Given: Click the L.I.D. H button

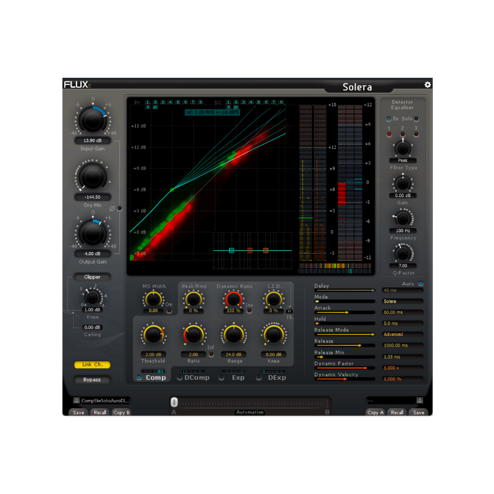Looking at the screenshot, I should [289, 311].
